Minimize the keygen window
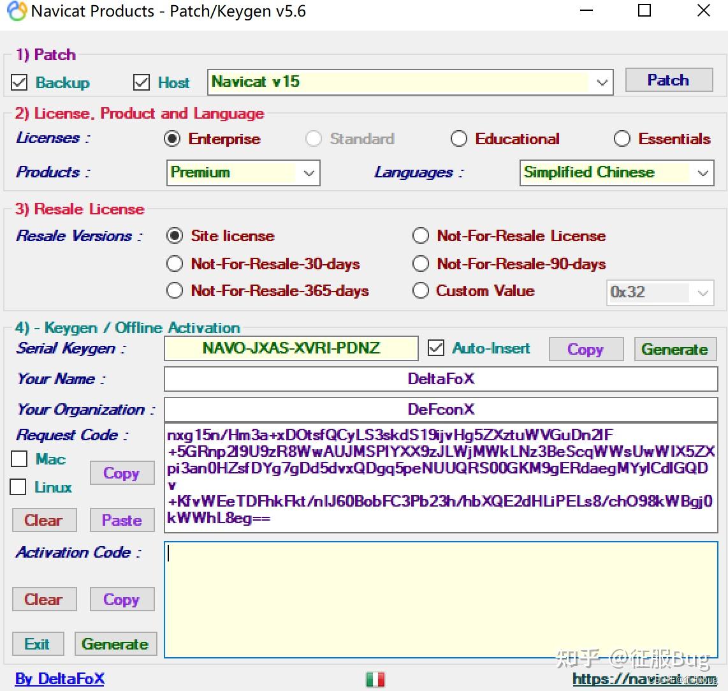728x691 pixels. [x=586, y=11]
